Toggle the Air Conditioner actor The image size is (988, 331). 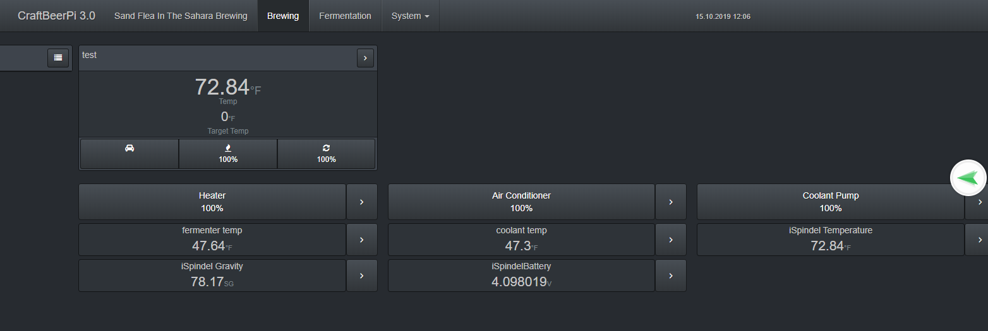521,202
